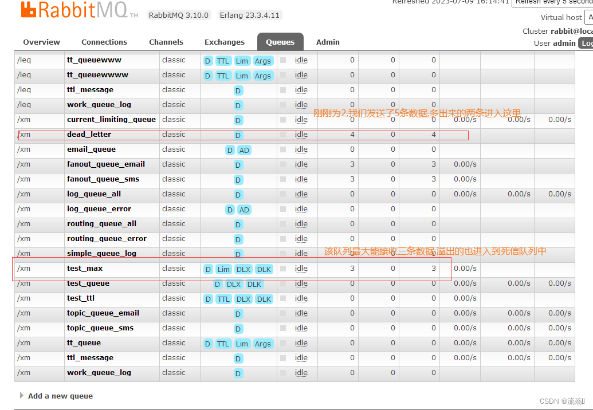The image size is (593, 410).
Task: Open the test_queue queue details
Action: 88,283
